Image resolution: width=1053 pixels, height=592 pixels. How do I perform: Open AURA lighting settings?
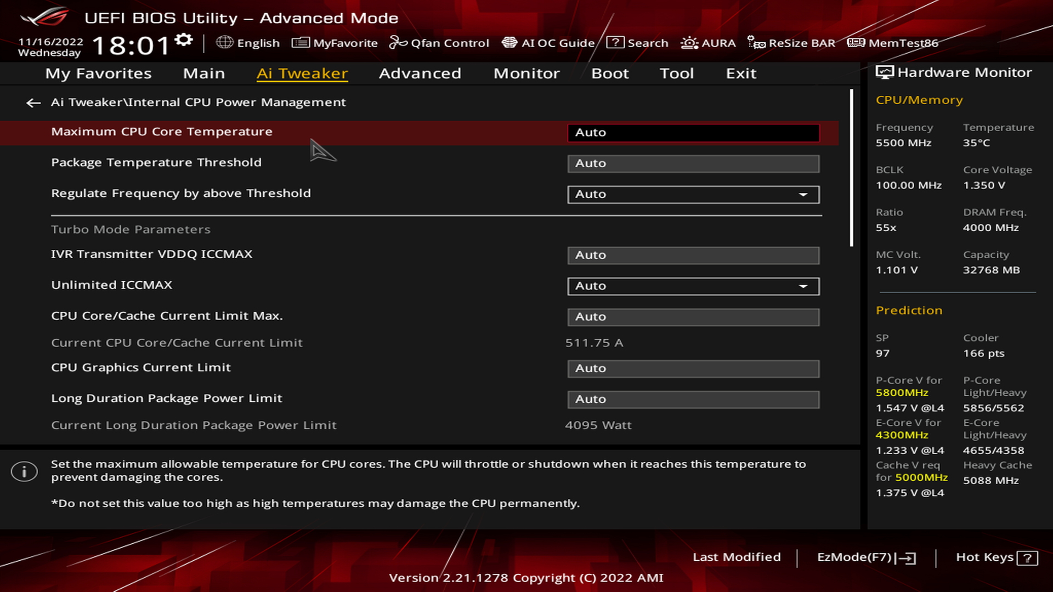707,43
